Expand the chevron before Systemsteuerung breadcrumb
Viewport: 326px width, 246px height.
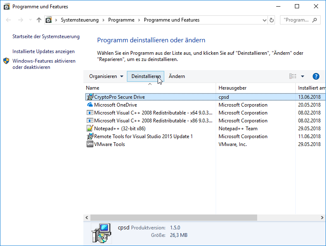pyautogui.click(x=56, y=20)
